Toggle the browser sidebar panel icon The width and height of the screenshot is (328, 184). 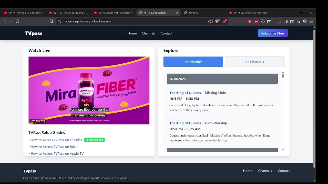286,21
